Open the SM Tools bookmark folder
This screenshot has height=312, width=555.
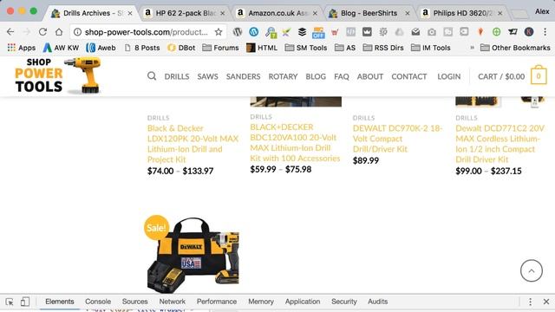tap(306, 48)
